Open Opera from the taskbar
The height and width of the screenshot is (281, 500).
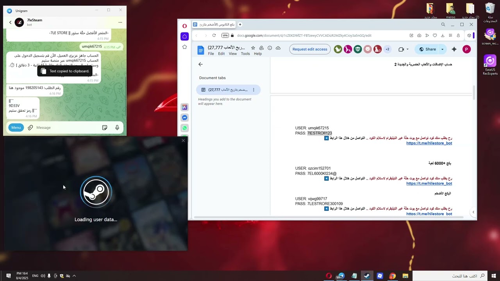click(329, 276)
